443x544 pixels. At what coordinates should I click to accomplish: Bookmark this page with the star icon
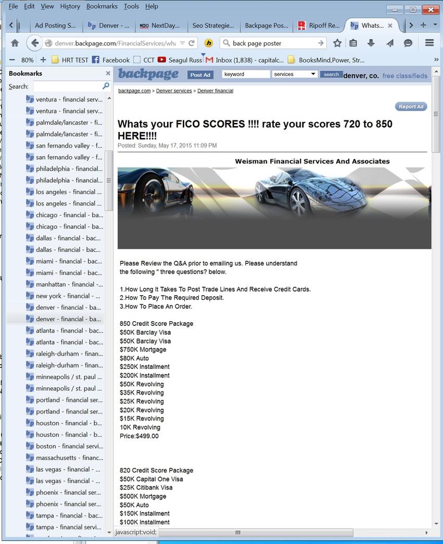click(337, 43)
